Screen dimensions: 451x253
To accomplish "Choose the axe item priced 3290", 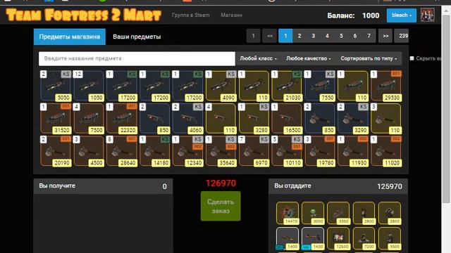I will pyautogui.click(x=353, y=119).
